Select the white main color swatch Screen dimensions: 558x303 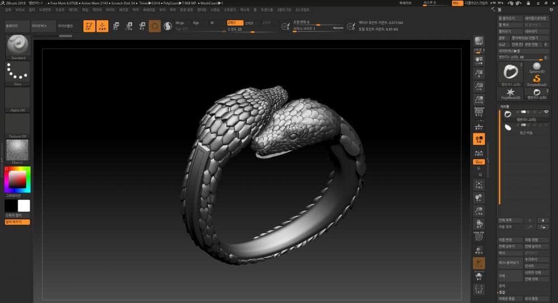point(24,206)
